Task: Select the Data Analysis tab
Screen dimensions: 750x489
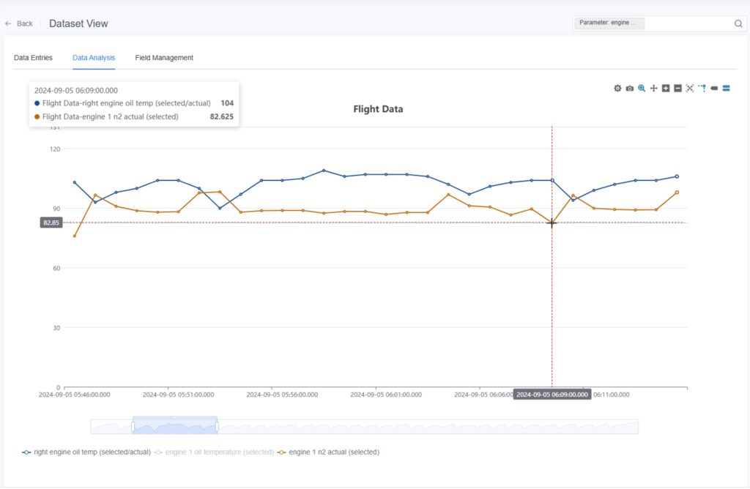Action: click(x=94, y=58)
